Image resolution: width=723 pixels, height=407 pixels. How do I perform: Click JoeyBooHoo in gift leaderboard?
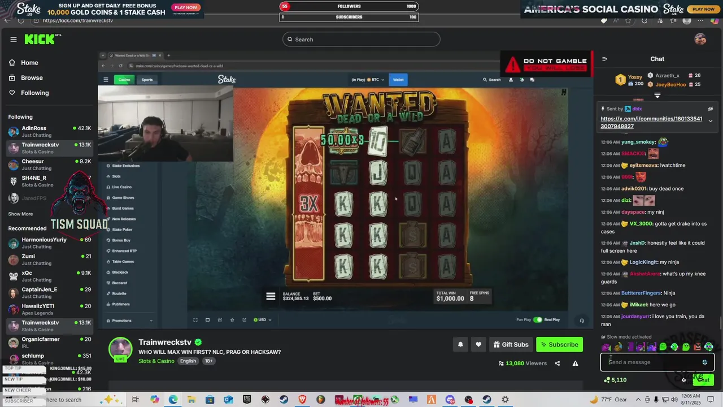coord(670,85)
